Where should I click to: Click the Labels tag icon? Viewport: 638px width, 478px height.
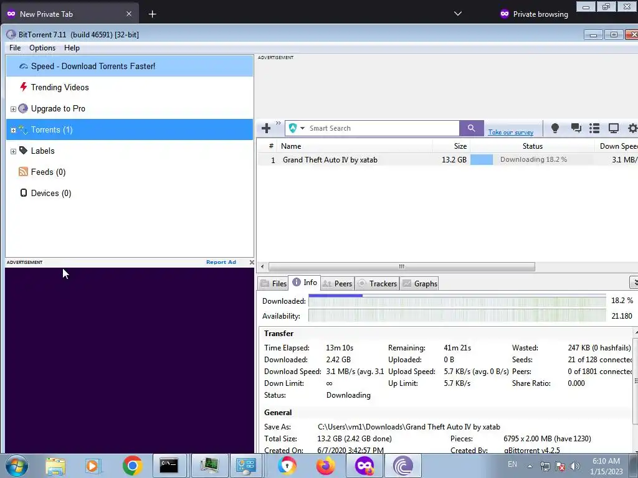[23, 151]
